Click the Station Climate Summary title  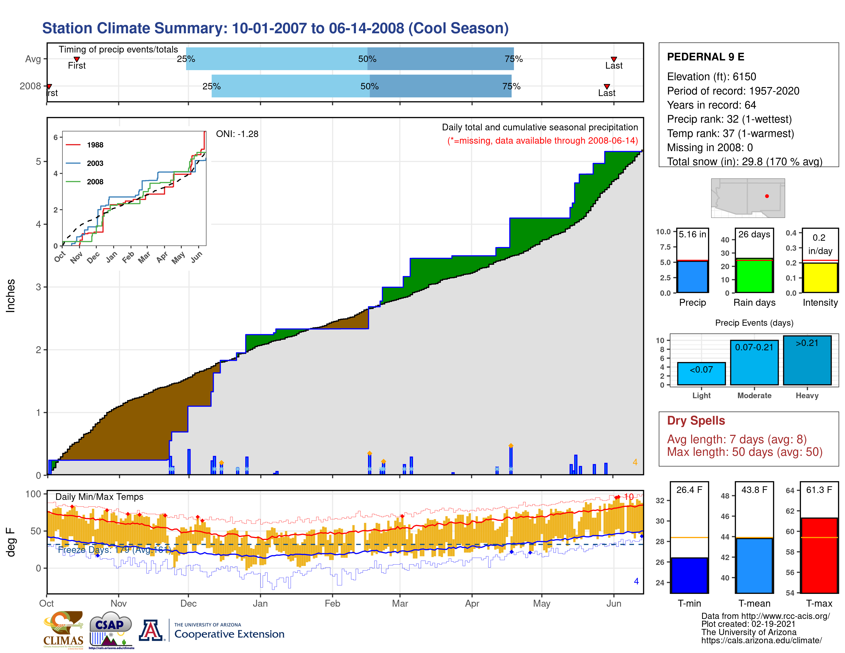[x=276, y=28]
